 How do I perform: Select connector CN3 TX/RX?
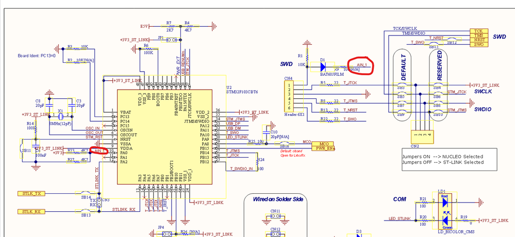[x=99, y=202]
